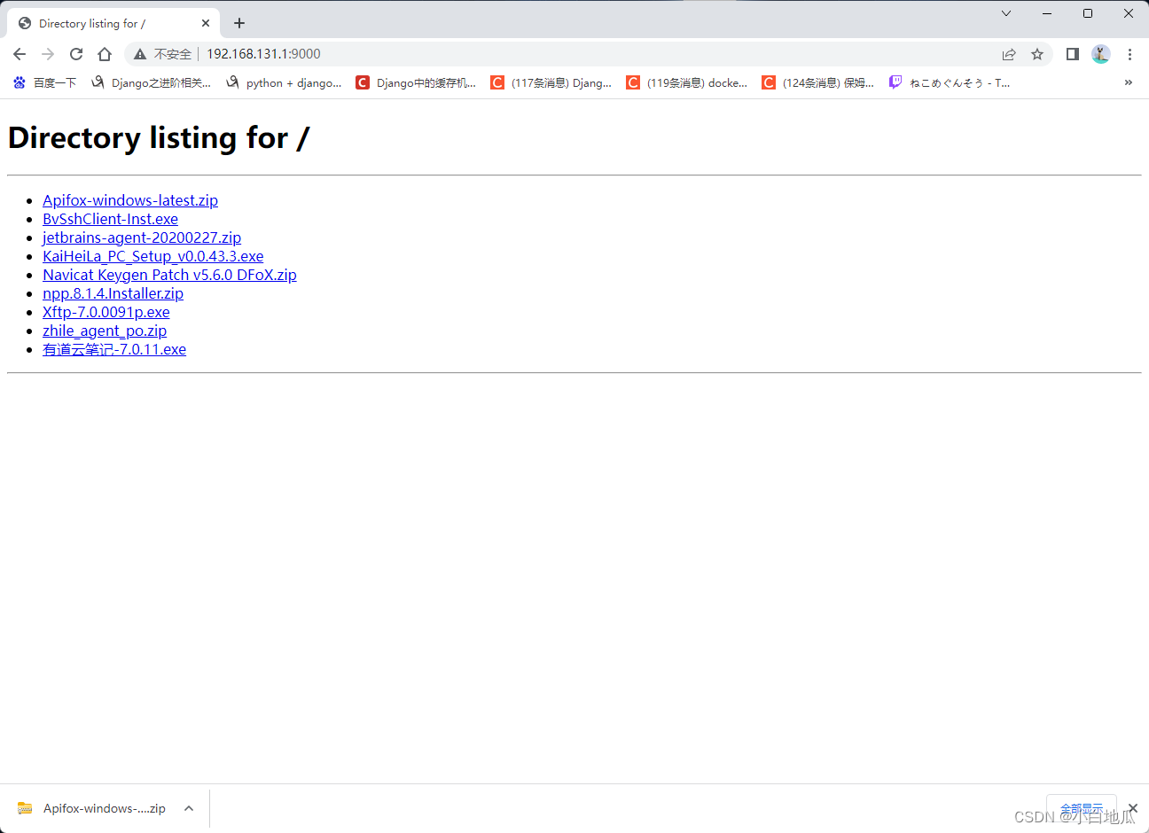1149x833 pixels.
Task: Download BvSshClient-Inst.exe
Action: (x=110, y=219)
